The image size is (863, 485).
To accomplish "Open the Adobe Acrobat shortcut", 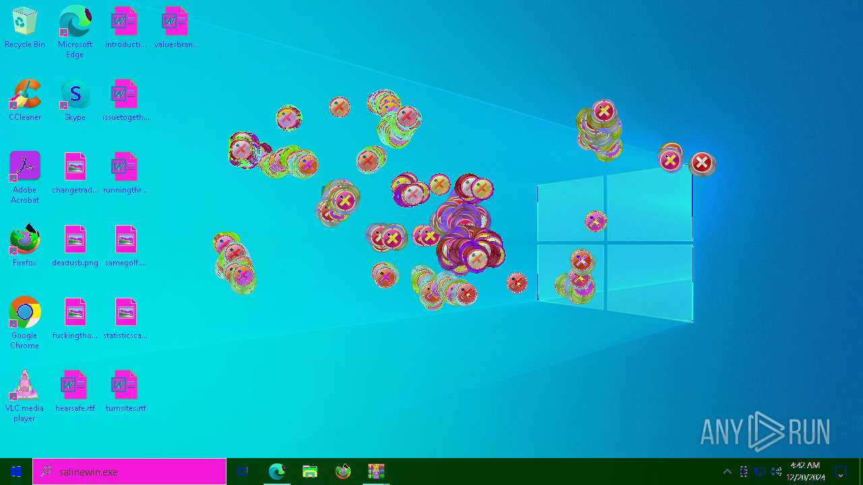I will pos(25,177).
